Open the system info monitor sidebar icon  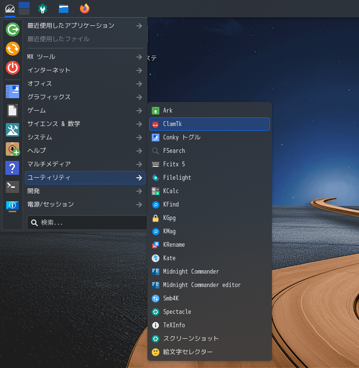(x=12, y=207)
